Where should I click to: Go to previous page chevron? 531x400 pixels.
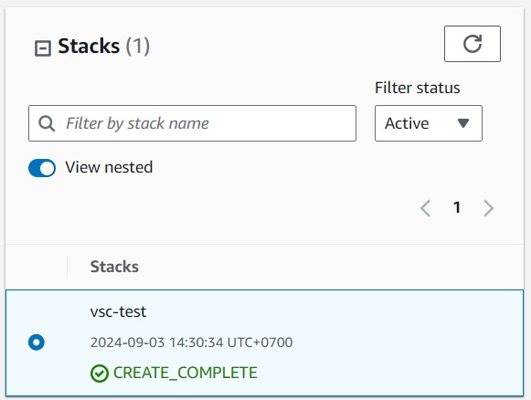point(425,208)
